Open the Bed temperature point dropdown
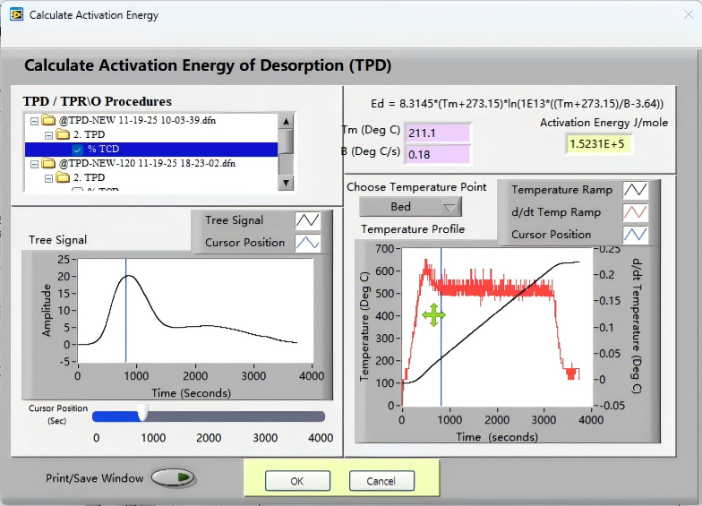 coord(410,206)
